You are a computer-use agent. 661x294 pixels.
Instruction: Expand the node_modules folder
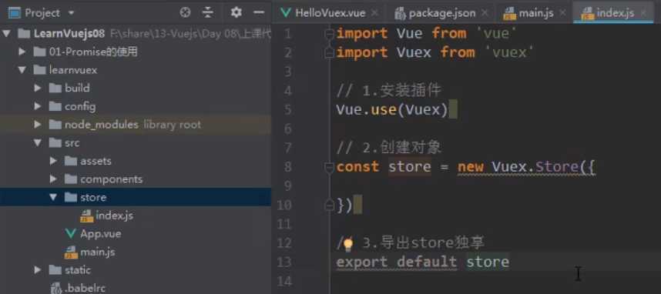38,125
